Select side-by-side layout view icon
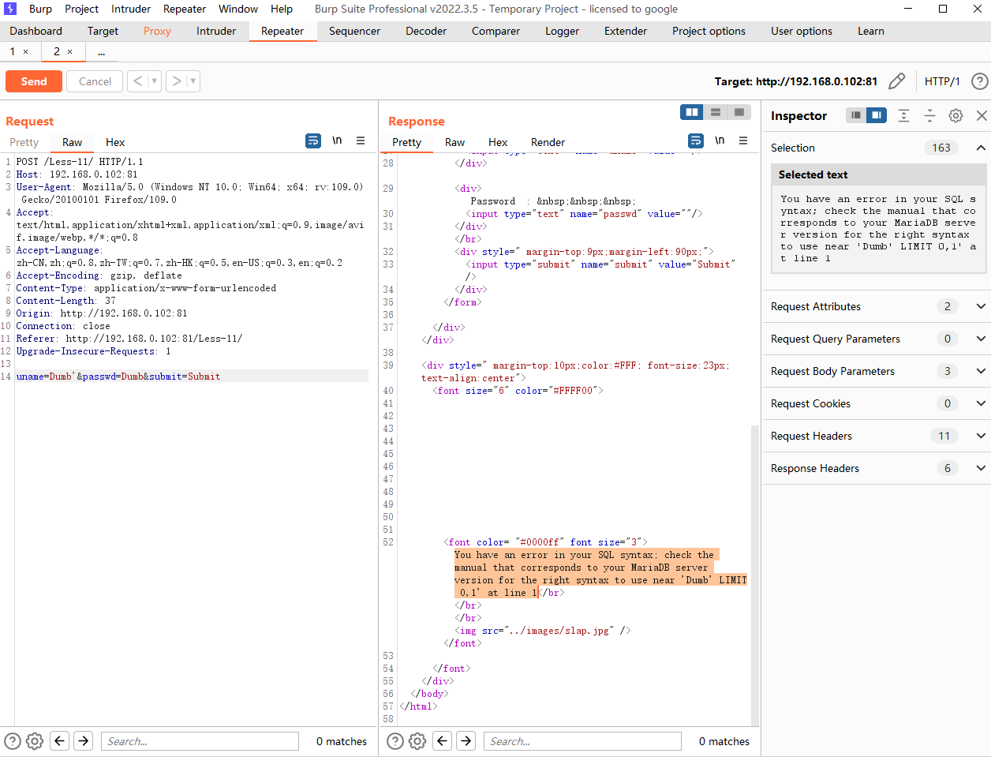991x757 pixels. [692, 112]
